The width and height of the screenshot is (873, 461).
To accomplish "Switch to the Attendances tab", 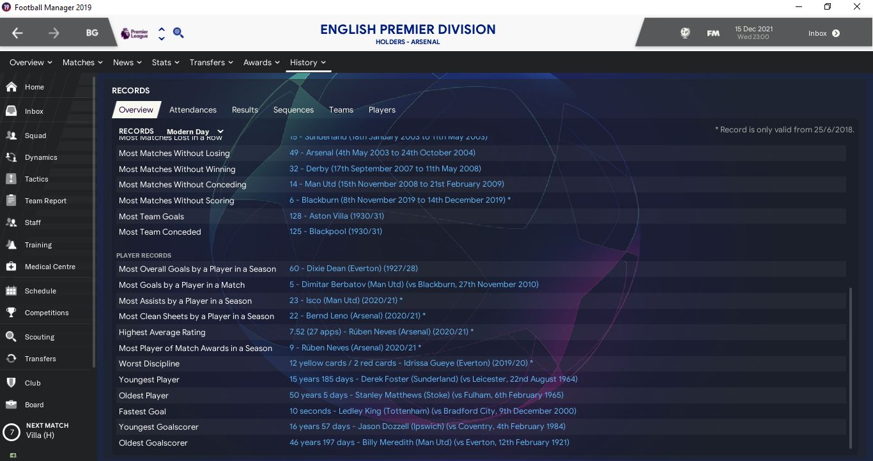I will pyautogui.click(x=193, y=109).
